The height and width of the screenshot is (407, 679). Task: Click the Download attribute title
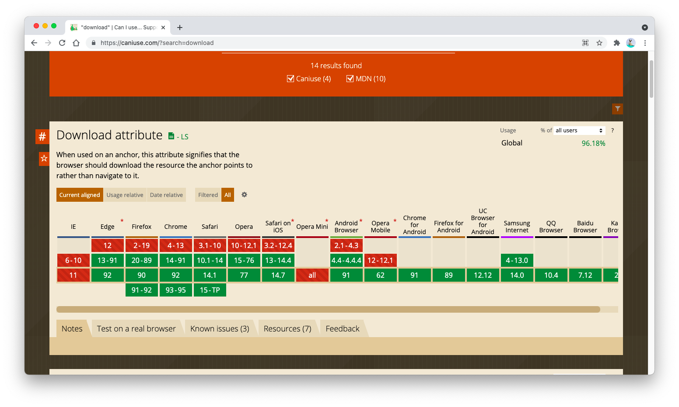109,135
